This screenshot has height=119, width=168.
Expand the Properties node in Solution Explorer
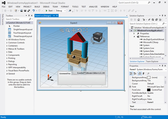(x=134, y=33)
